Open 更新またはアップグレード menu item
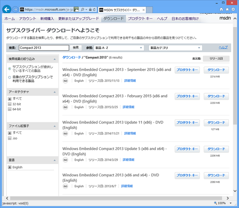Image resolution: width=239 pixels, height=208 pixels. [x=78, y=19]
